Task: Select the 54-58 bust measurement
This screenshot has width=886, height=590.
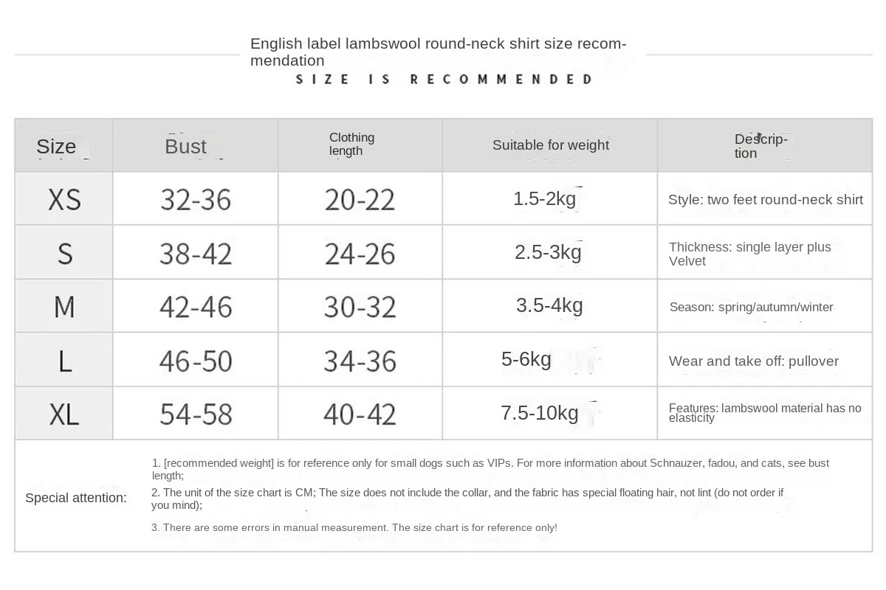Action: (196, 414)
